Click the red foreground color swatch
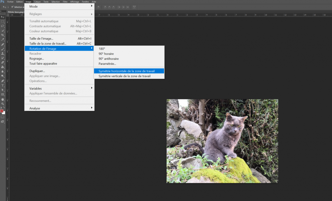This screenshot has width=332, height=201. (2, 111)
